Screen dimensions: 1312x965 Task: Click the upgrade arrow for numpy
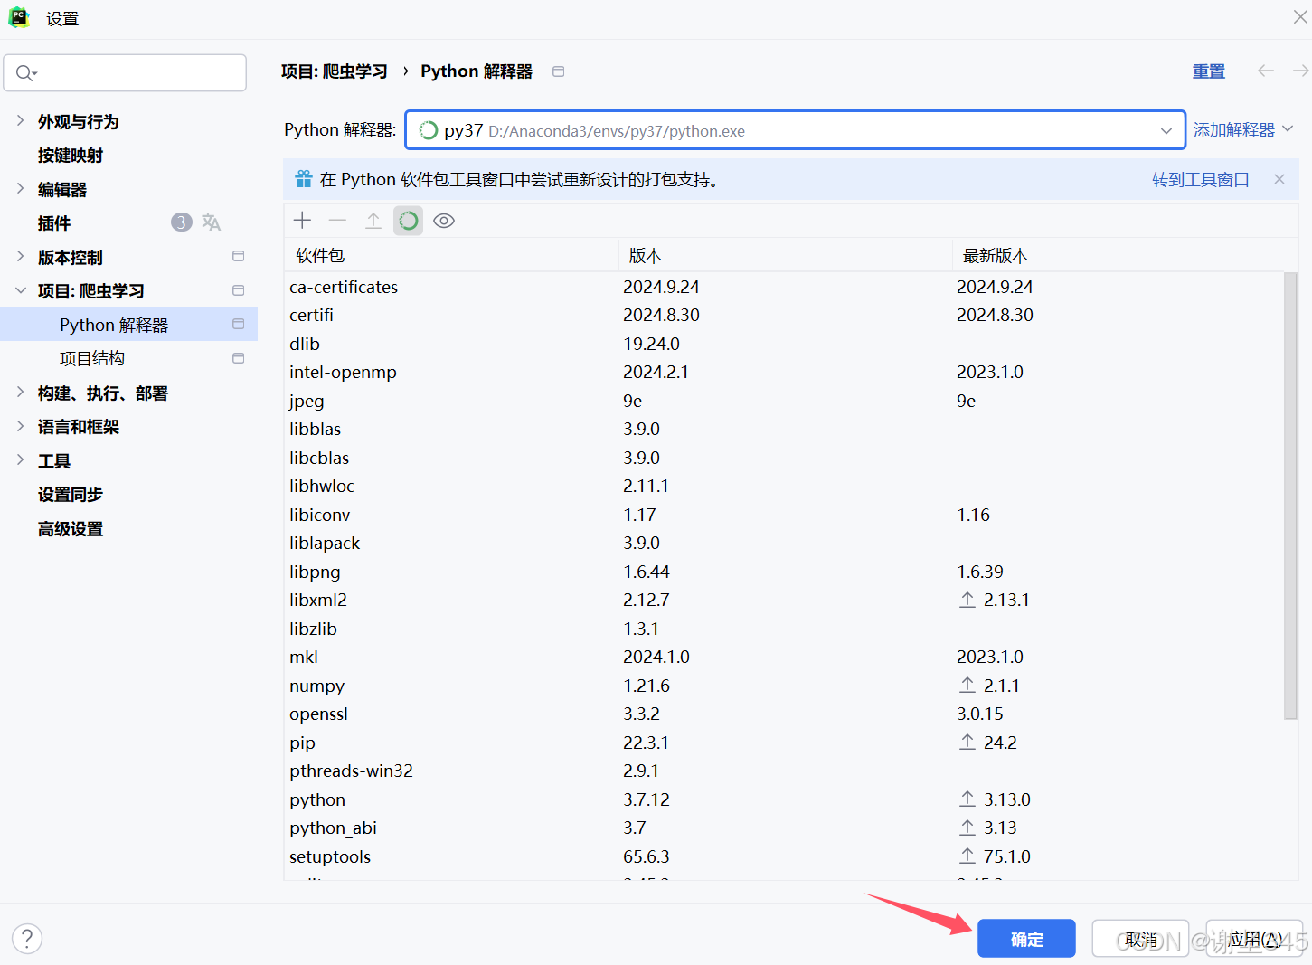(x=967, y=686)
